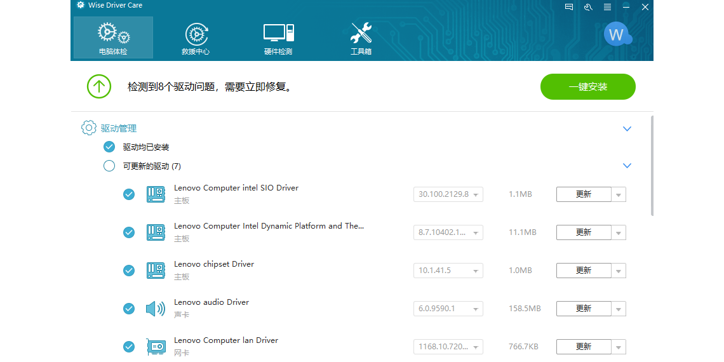
Task: Click the W user avatar icon
Action: pyautogui.click(x=616, y=34)
